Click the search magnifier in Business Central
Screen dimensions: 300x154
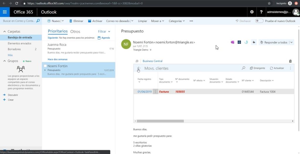pyautogui.click(x=243, y=68)
